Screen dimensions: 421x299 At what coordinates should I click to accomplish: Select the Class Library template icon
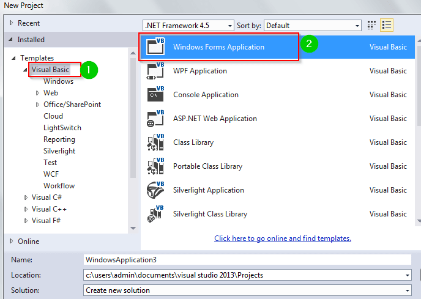pos(155,142)
